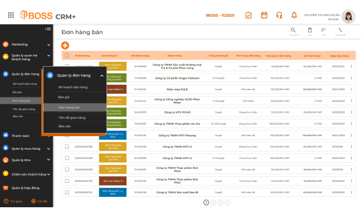Screen dimensions: 362x217
Task: Open the calendar icon in header
Action: point(264,15)
